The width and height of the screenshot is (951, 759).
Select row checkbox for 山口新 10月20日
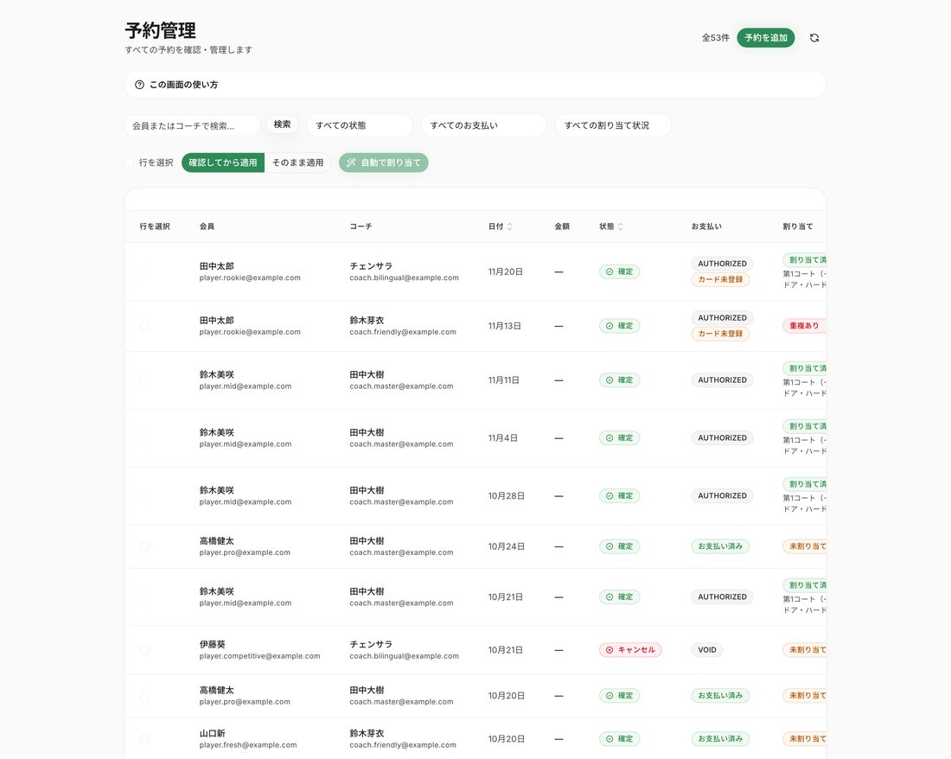(144, 739)
